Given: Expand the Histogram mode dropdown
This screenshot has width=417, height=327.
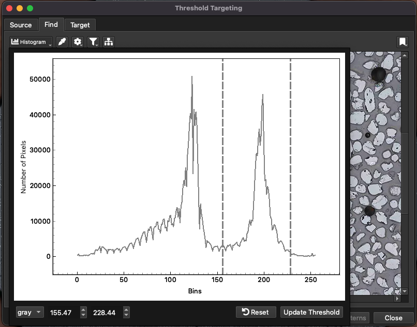Looking at the screenshot, I should (x=50, y=45).
